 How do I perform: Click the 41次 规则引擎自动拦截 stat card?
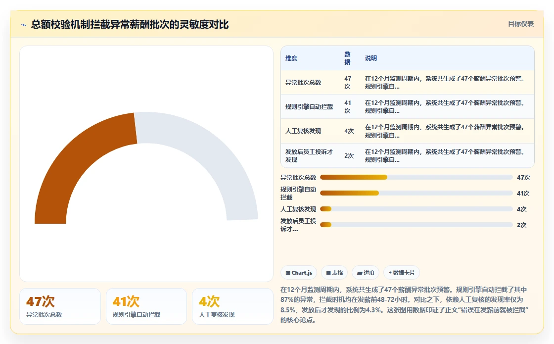(146, 306)
